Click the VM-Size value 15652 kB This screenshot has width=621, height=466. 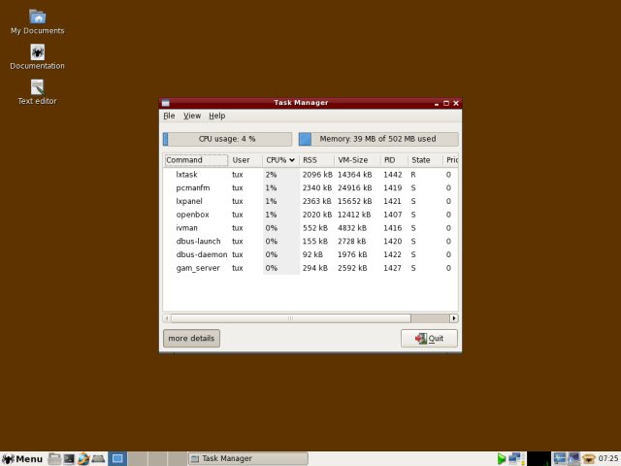[x=355, y=201]
